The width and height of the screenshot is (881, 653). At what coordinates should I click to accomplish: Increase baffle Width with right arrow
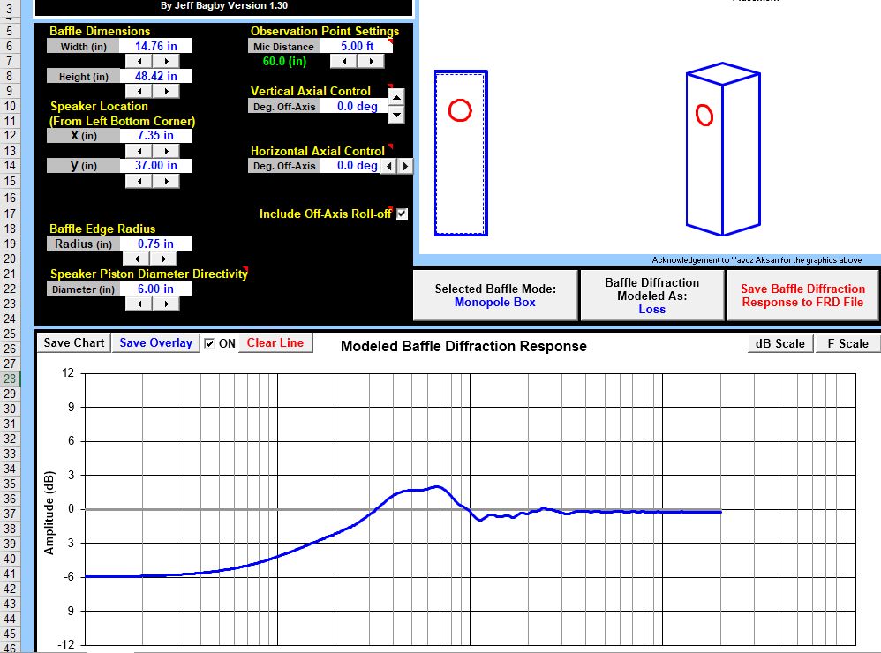coord(166,61)
